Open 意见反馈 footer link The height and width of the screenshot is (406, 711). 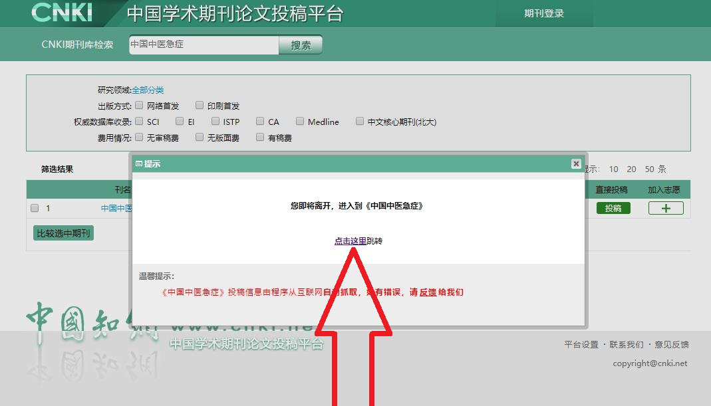pos(672,344)
